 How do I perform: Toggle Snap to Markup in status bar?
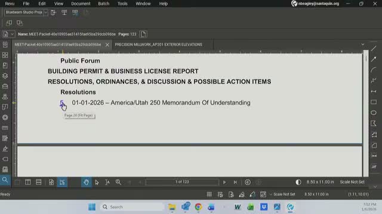pyautogui.click(x=242, y=194)
